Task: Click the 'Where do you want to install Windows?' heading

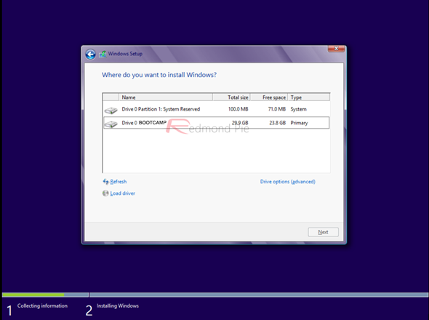Action: point(159,75)
